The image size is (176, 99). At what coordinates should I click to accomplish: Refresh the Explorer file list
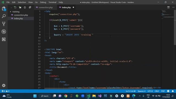coord(25,7)
